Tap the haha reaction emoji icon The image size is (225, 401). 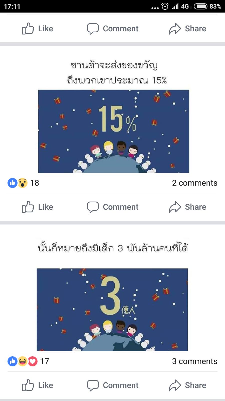(x=23, y=361)
